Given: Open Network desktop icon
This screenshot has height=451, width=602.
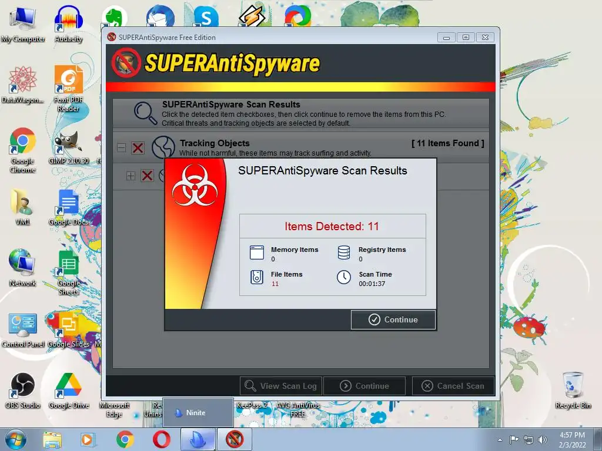Looking at the screenshot, I should (x=23, y=267).
